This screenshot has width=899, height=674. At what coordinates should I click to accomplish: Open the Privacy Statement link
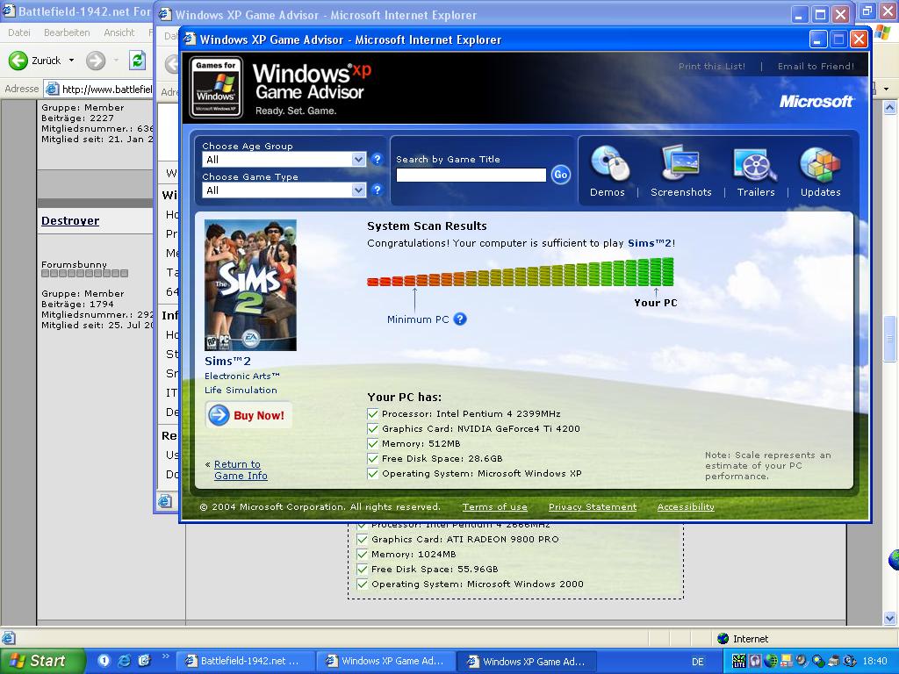click(593, 506)
